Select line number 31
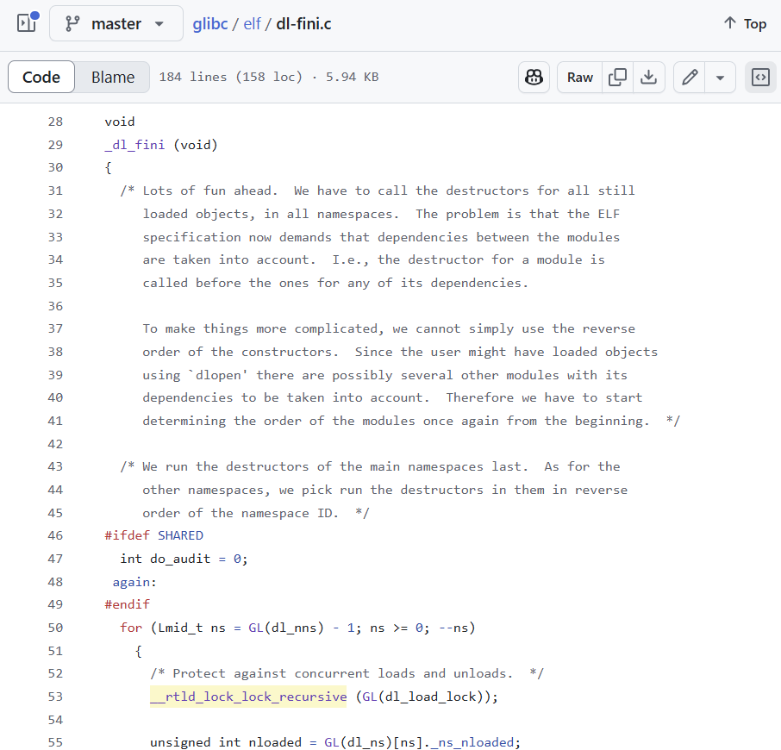Viewport: 781px width, 750px height. click(55, 191)
